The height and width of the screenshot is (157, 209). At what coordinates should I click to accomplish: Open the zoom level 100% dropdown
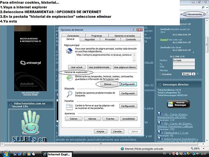point(204,148)
